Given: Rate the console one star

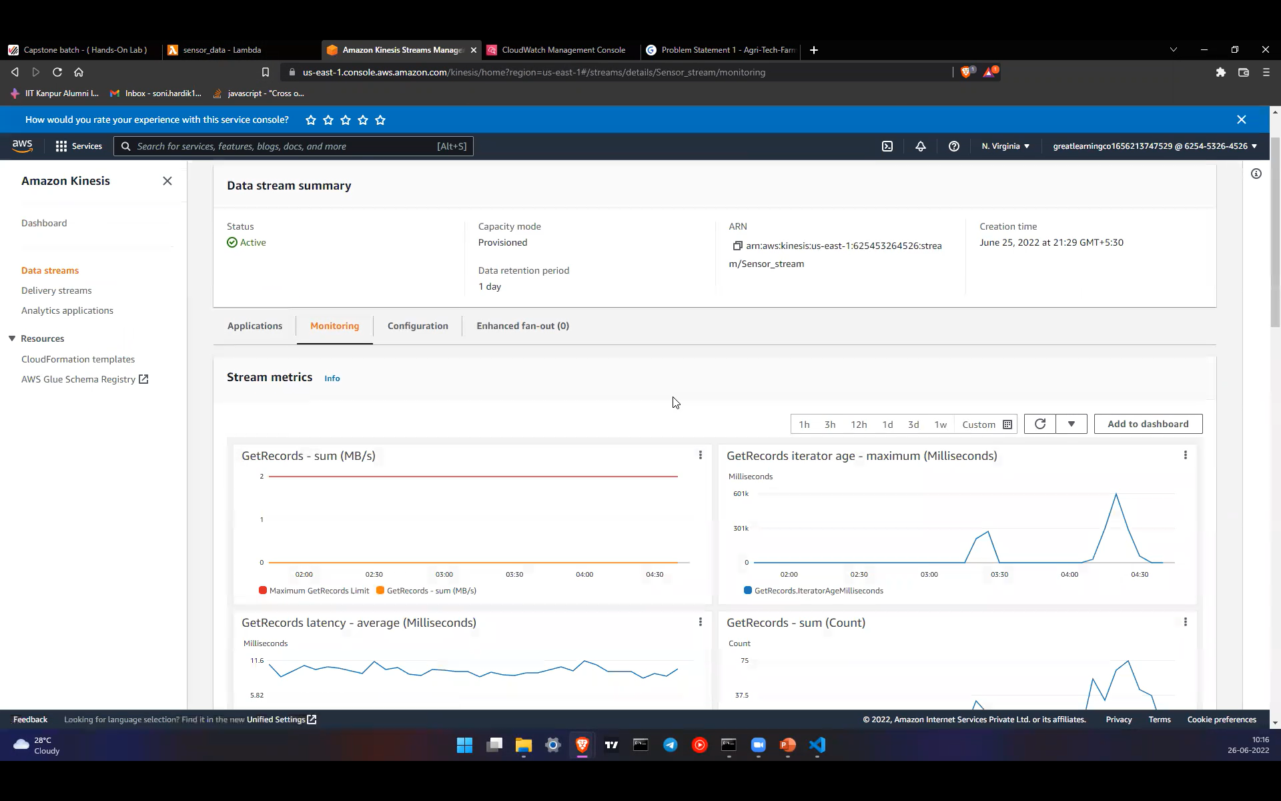Looking at the screenshot, I should coord(311,120).
